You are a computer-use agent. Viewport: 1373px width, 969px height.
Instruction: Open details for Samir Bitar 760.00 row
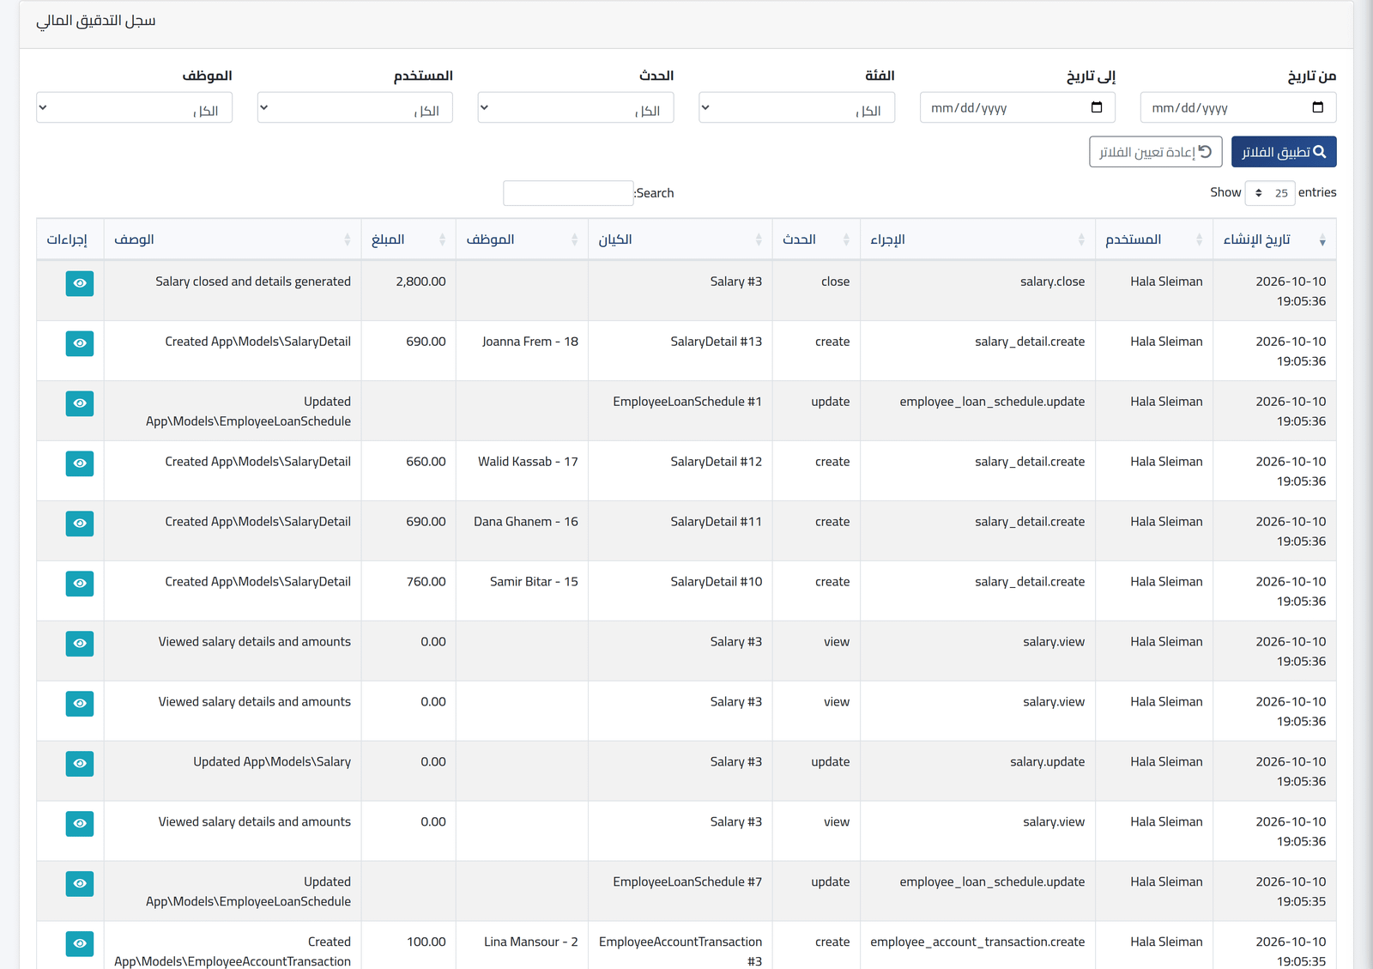(x=80, y=584)
